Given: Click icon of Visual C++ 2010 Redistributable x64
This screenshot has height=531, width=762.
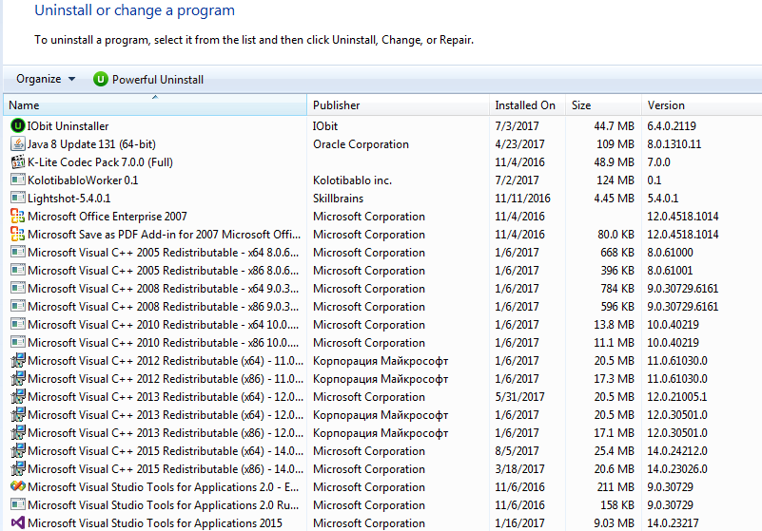Looking at the screenshot, I should coord(17,324).
